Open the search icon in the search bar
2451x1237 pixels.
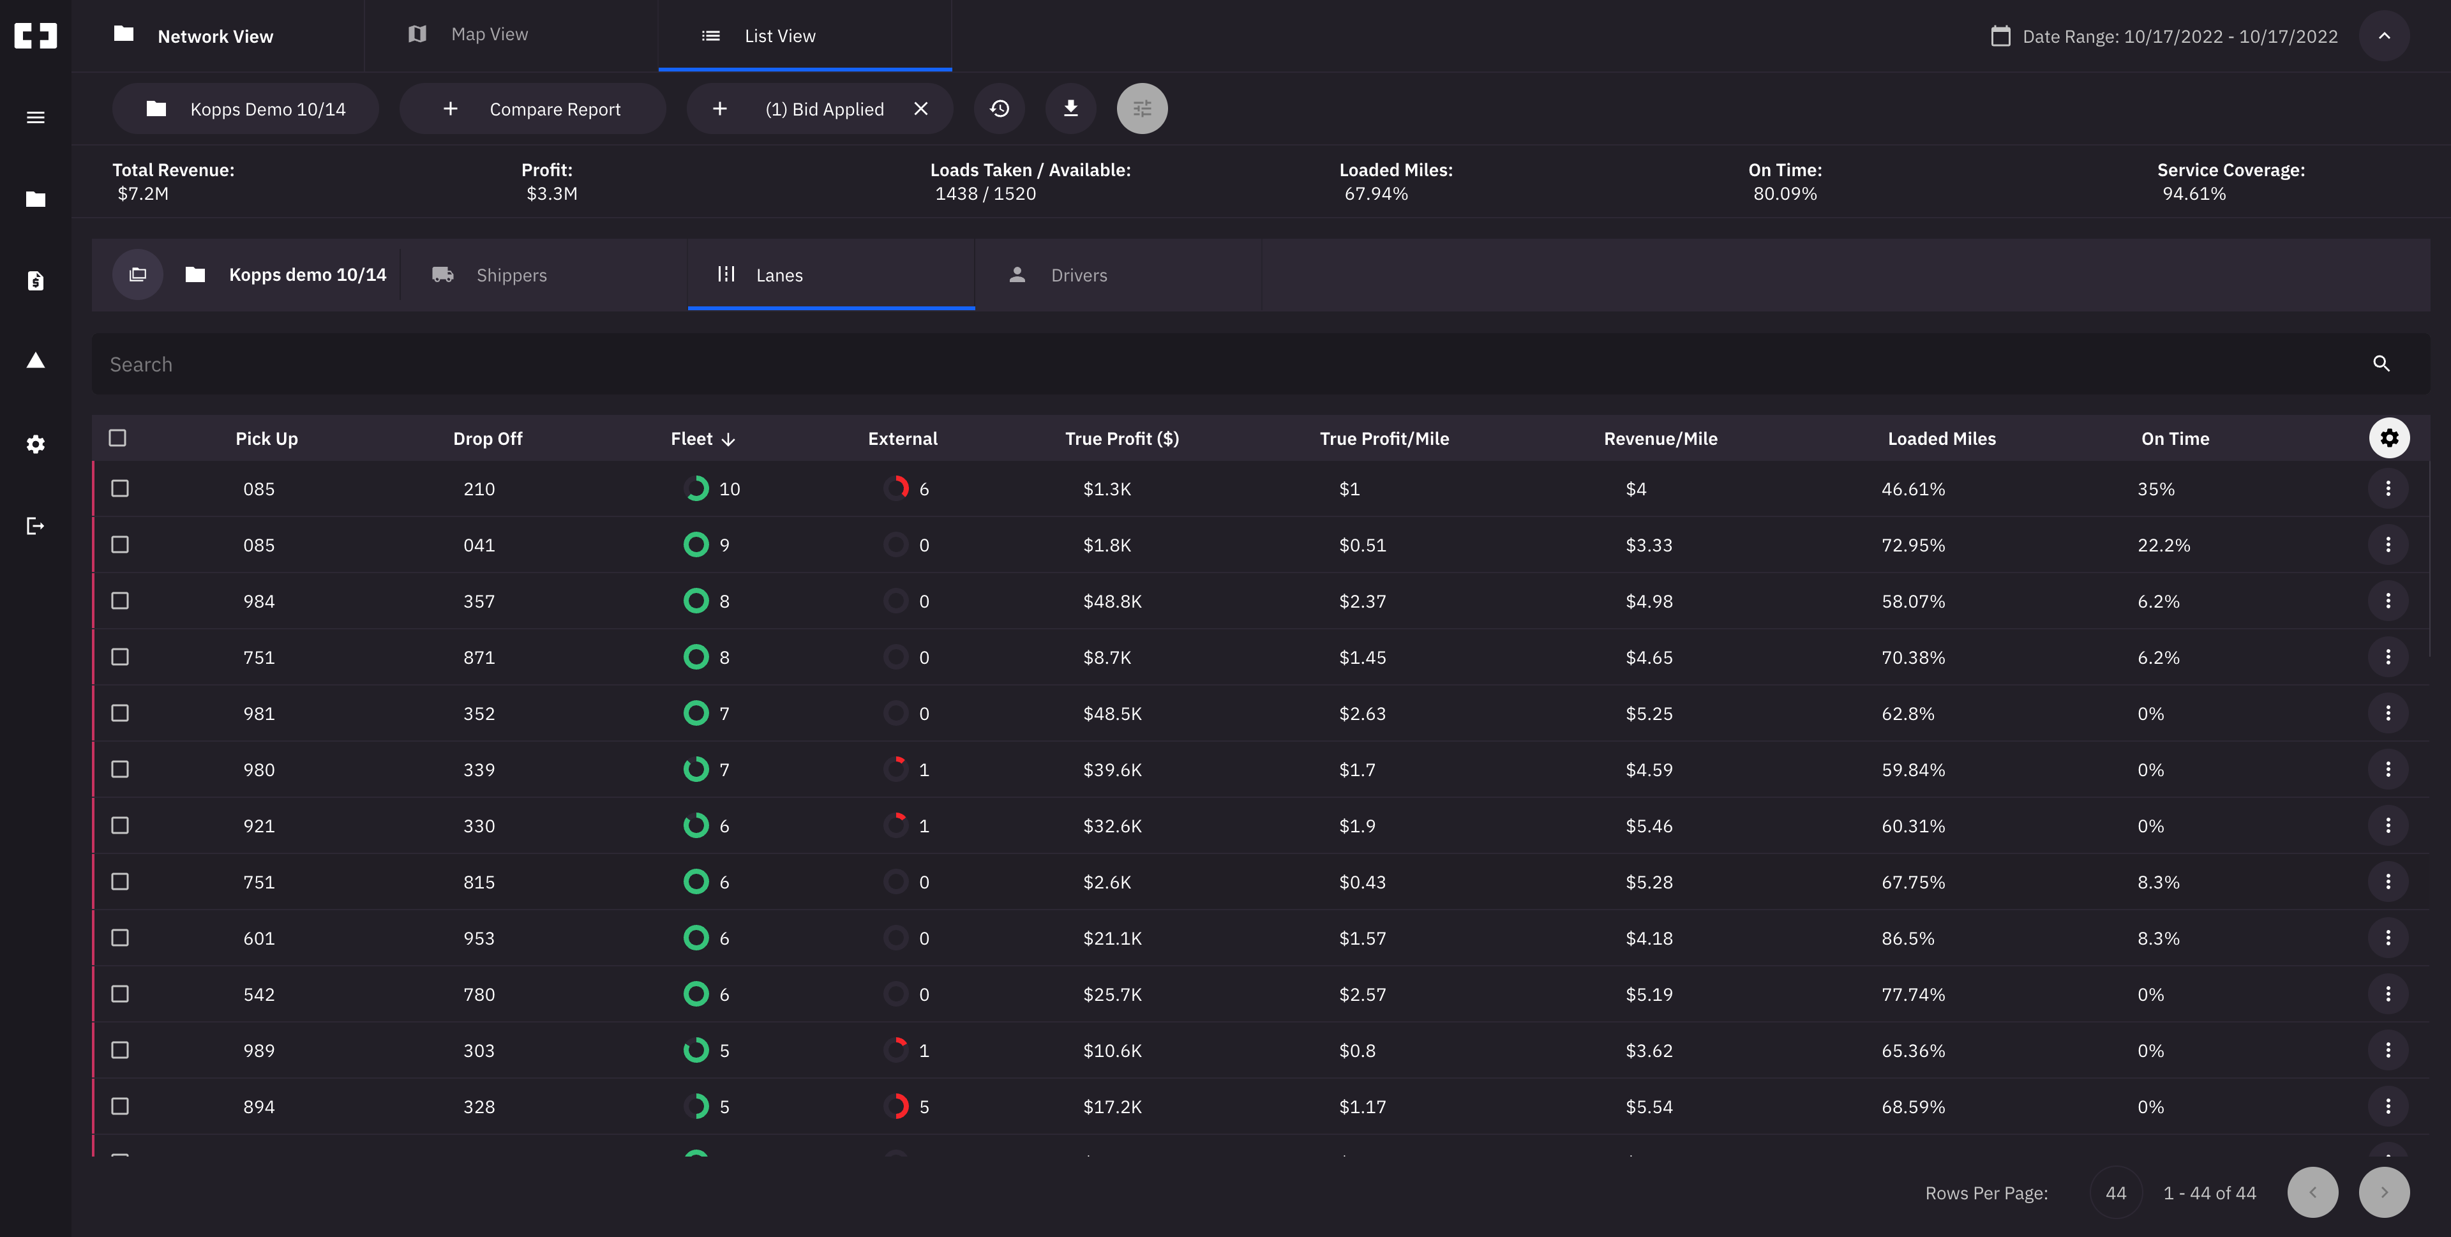[2381, 363]
